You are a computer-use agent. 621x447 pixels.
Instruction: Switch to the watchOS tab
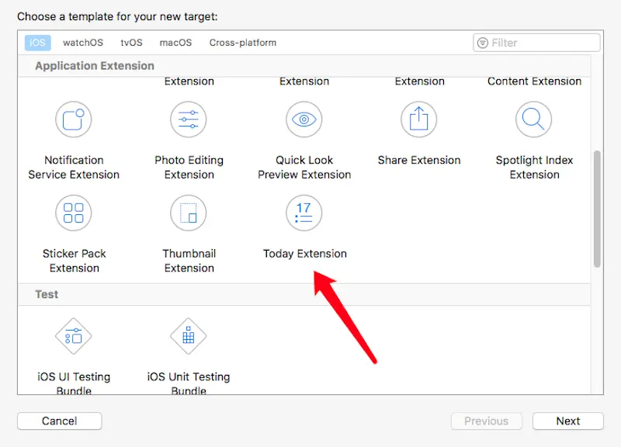[82, 43]
